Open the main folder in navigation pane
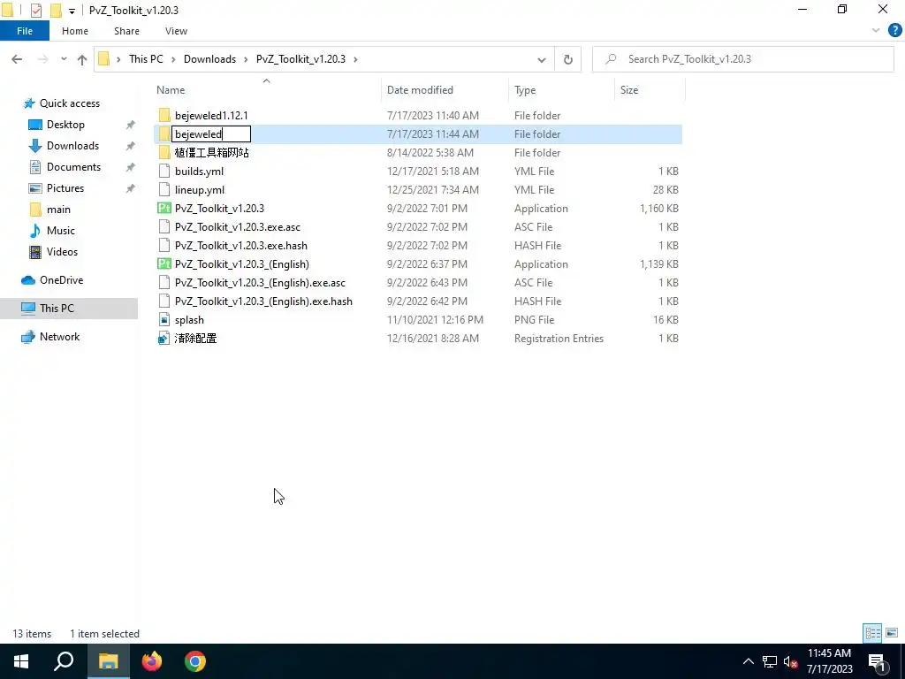The width and height of the screenshot is (905, 679). pos(58,210)
